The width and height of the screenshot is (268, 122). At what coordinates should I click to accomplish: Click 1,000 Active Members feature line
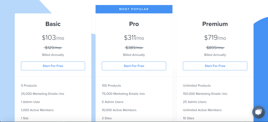(37, 110)
